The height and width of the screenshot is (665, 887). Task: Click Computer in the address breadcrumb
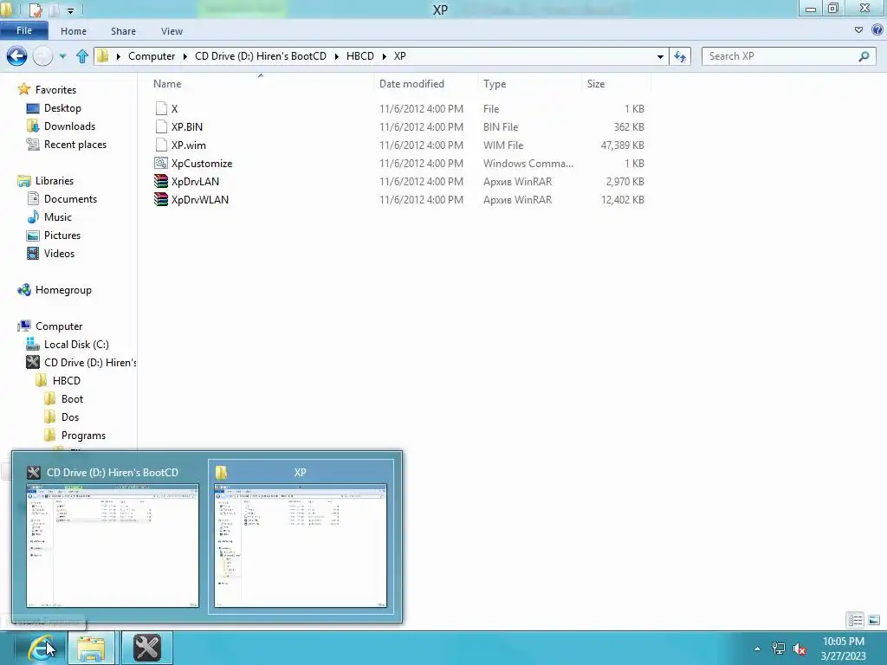tap(152, 56)
